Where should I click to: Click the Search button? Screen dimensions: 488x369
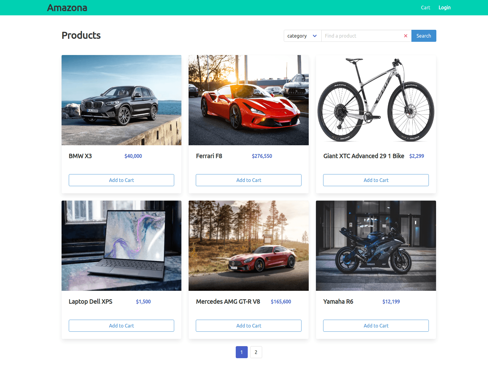424,36
